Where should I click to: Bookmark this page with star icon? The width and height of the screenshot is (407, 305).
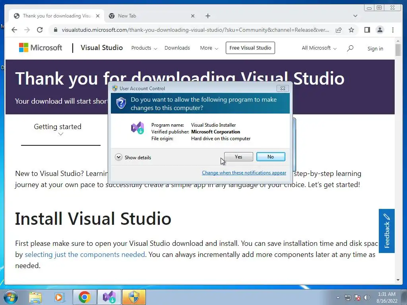(351, 30)
